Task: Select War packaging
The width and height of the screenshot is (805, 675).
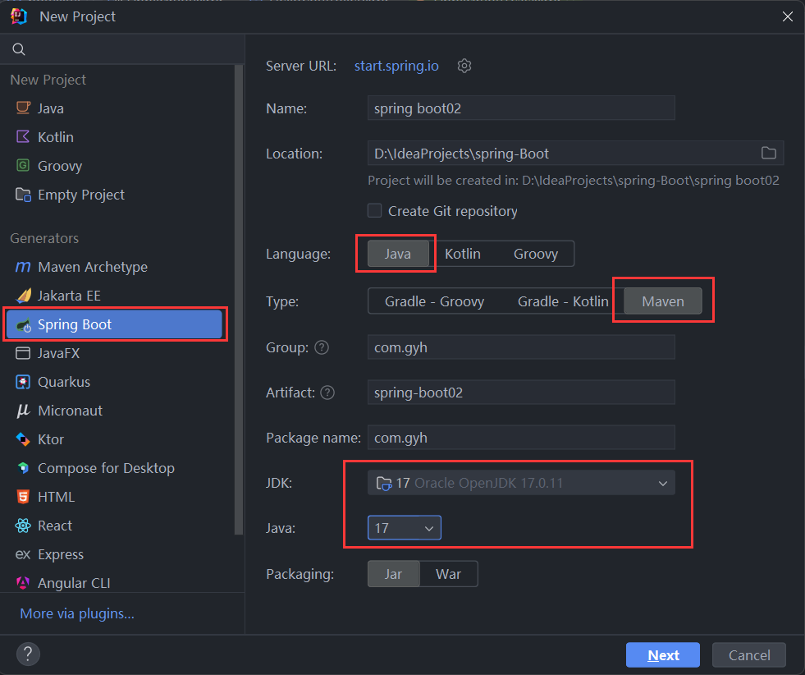Action: tap(448, 574)
